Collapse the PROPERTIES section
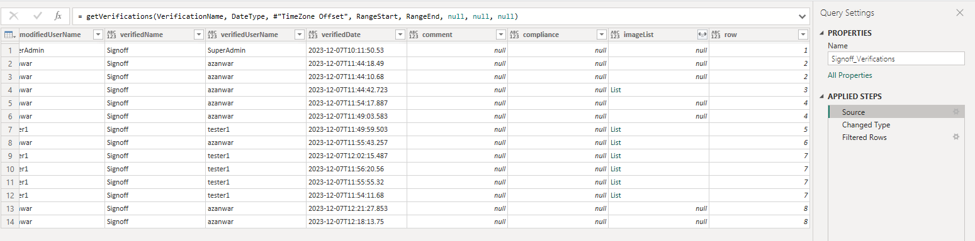Screen dimensions: 975x241 (x=822, y=33)
